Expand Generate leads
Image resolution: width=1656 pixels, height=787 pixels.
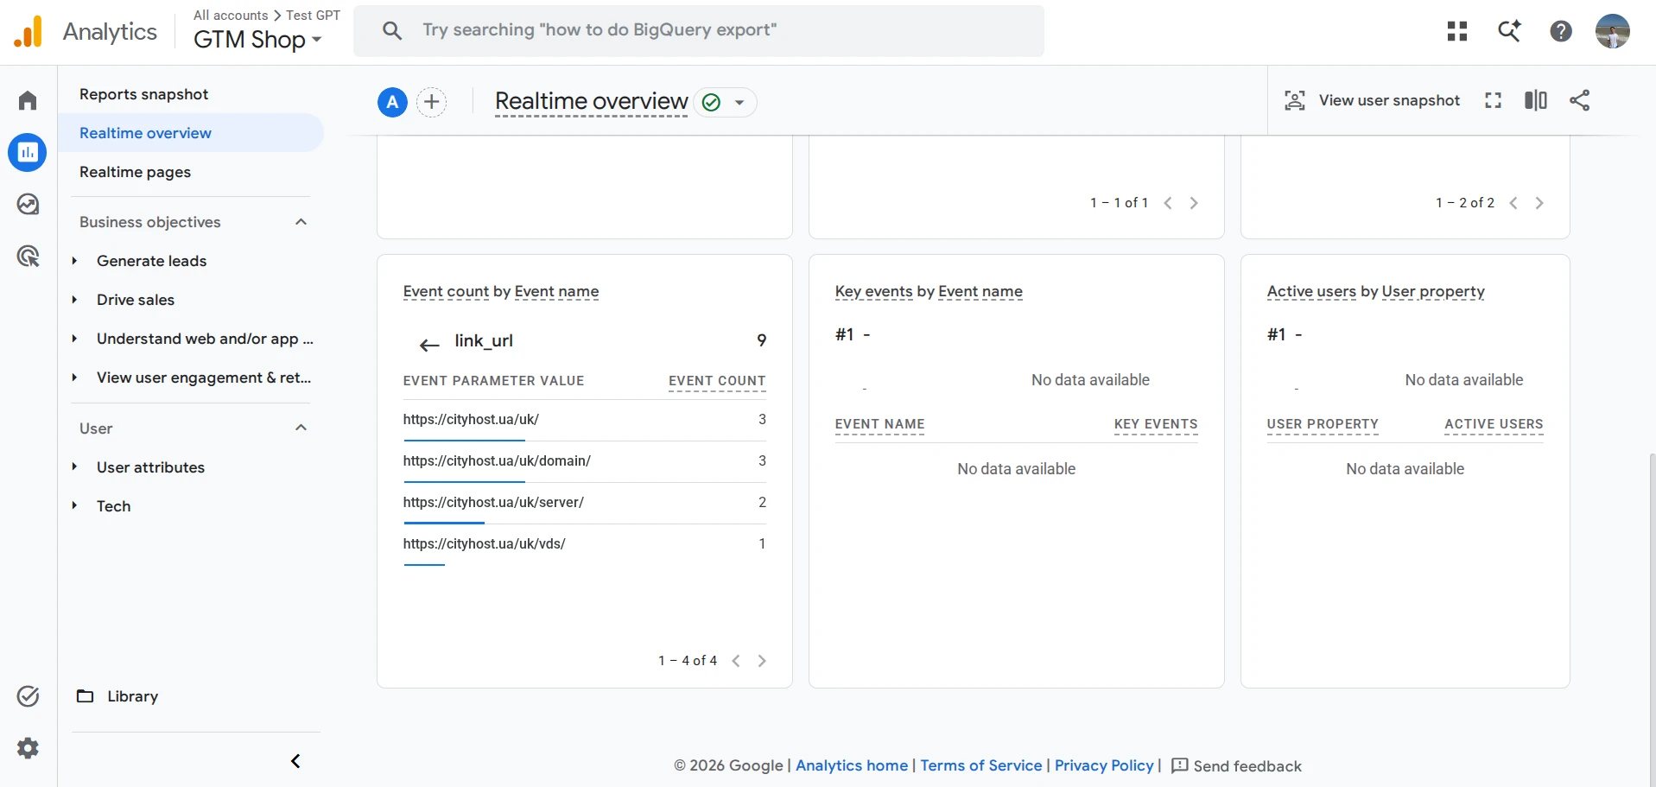click(x=74, y=261)
